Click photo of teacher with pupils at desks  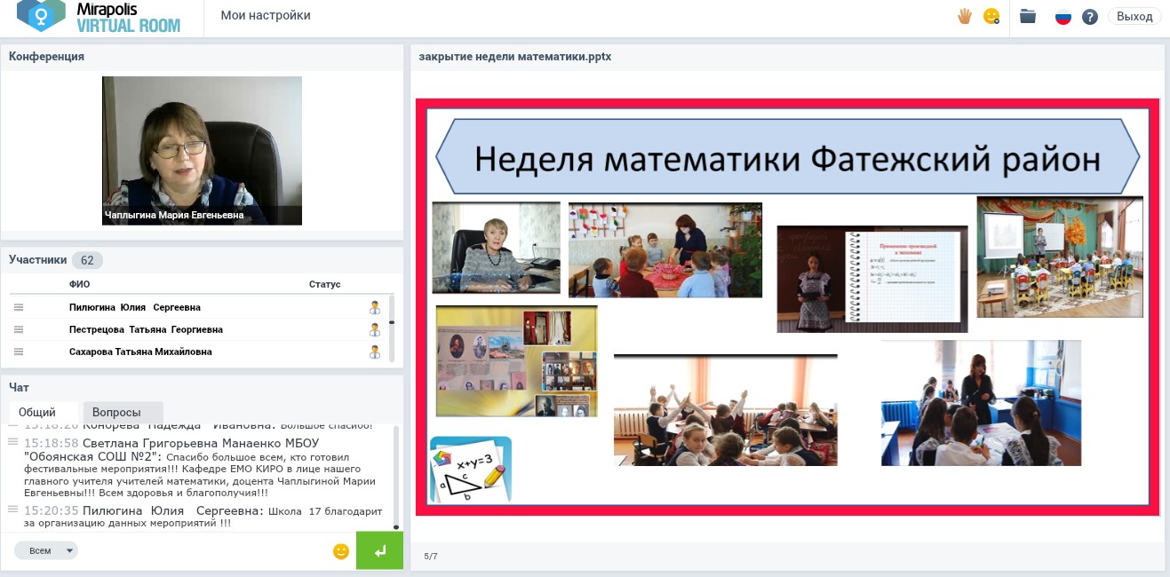click(x=982, y=403)
